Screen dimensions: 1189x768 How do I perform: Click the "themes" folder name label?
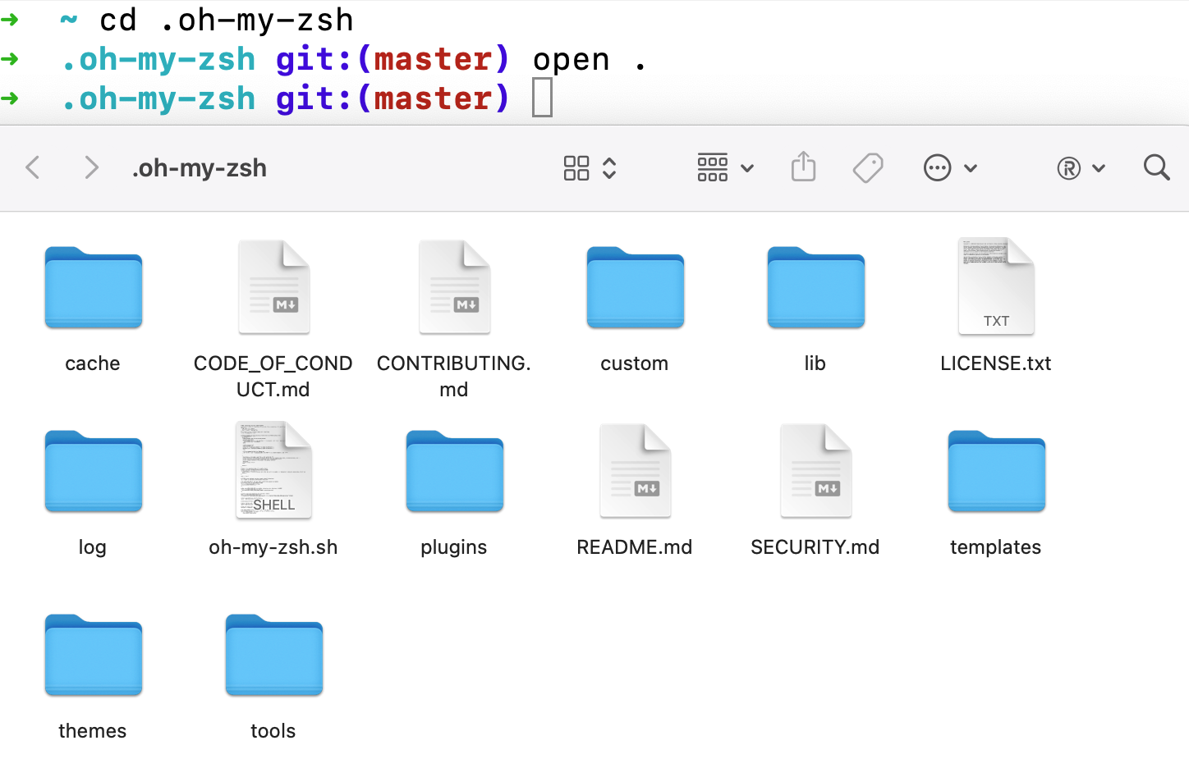(93, 731)
